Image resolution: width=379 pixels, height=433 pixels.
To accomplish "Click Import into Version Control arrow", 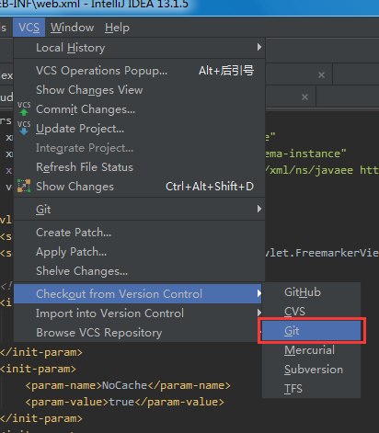I will (x=259, y=313).
